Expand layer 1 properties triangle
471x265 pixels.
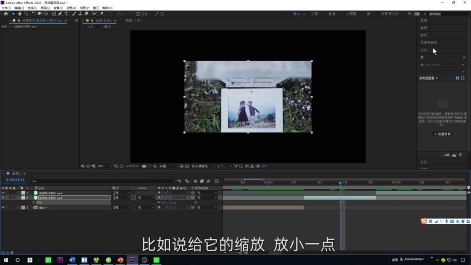pos(19,193)
